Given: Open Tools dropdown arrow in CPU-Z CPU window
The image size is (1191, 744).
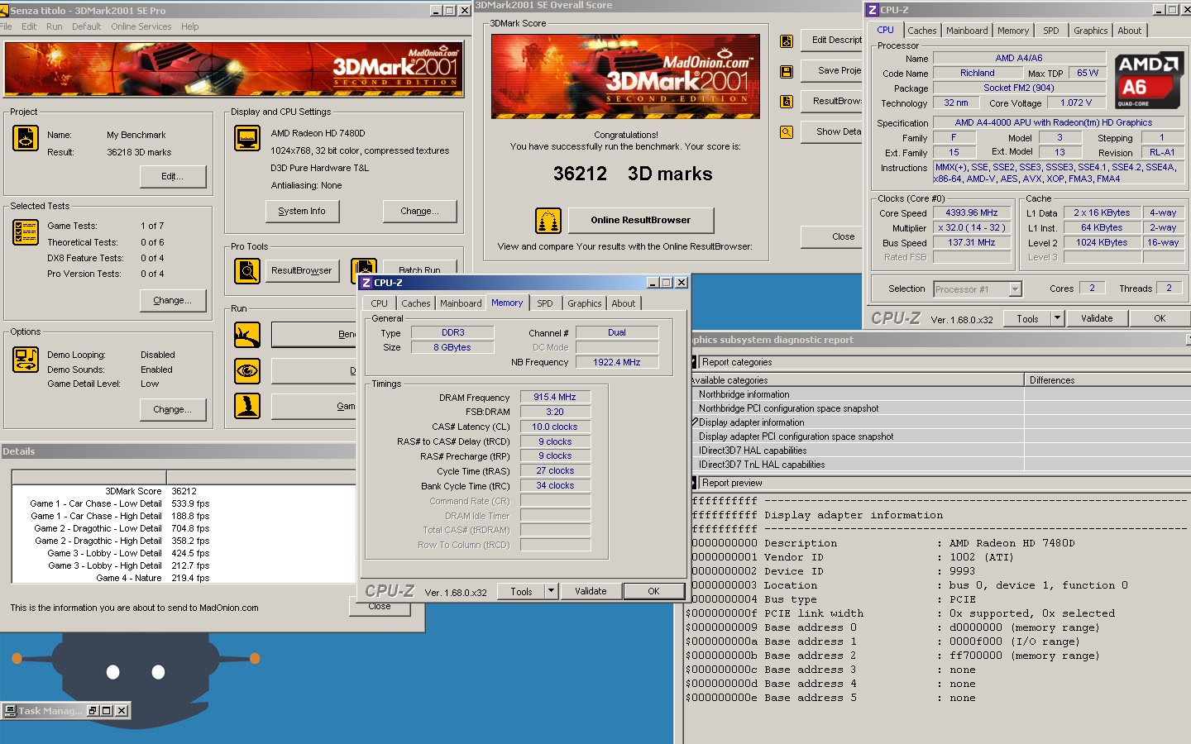Looking at the screenshot, I should pyautogui.click(x=1057, y=318).
